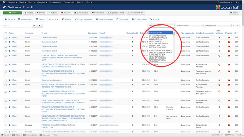Toggle iscrizione status icon for ID 209

click(x=219, y=116)
